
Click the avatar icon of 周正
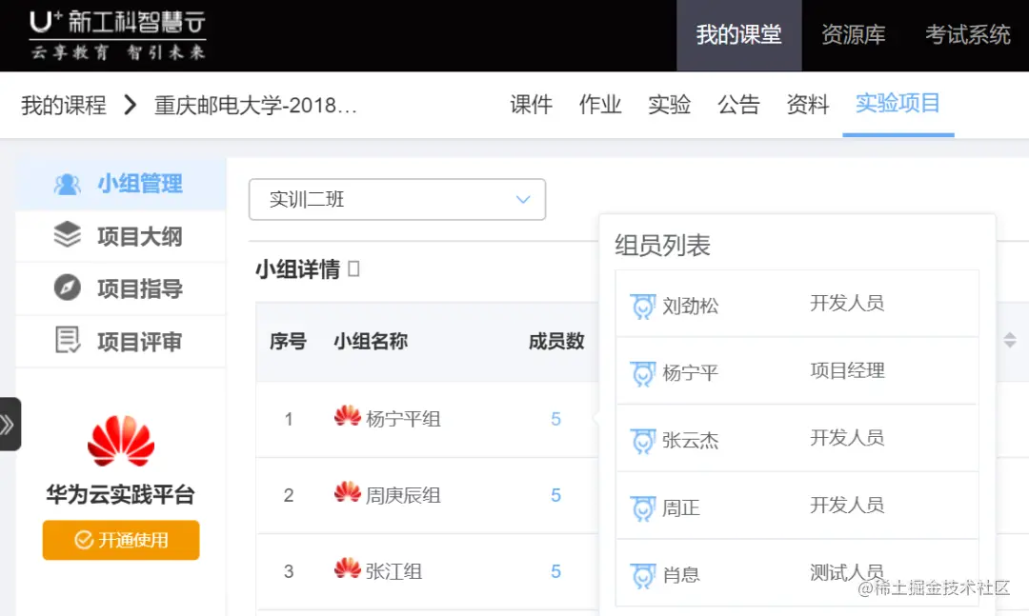tap(643, 508)
